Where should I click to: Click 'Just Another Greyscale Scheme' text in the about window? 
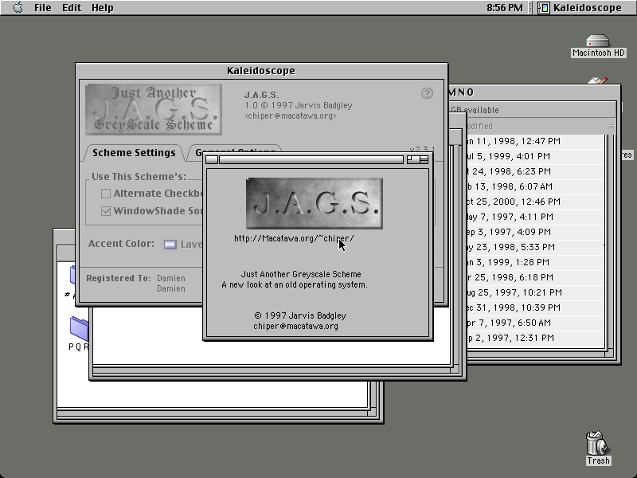point(301,274)
